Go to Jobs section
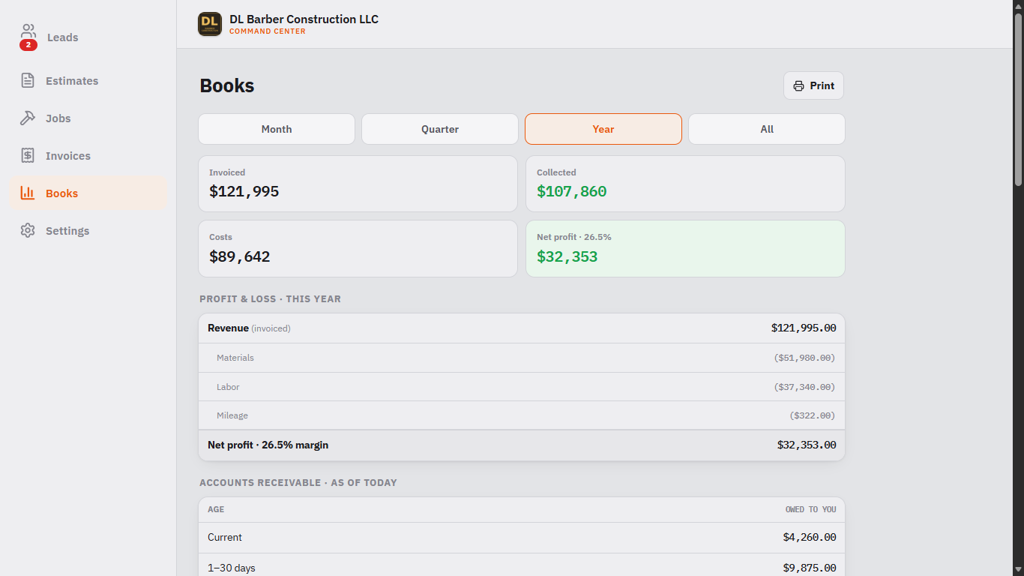Screen dimensions: 1024x576 [x=88, y=118]
